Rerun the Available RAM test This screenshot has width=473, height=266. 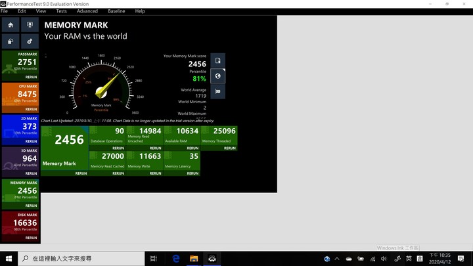pos(192,148)
